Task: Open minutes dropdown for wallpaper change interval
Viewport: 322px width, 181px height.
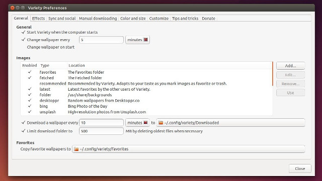Action: point(137,40)
